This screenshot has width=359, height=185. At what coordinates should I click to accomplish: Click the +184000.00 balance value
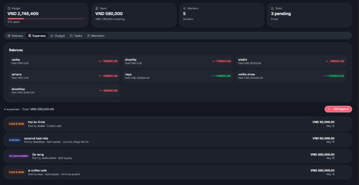[x=335, y=76]
